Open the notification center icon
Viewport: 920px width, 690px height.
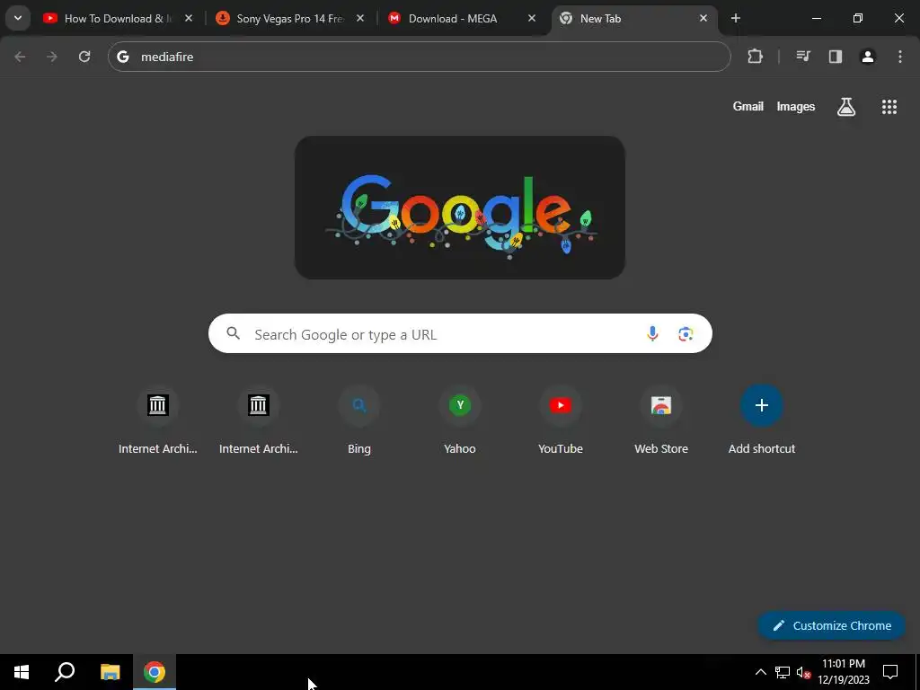tap(890, 672)
